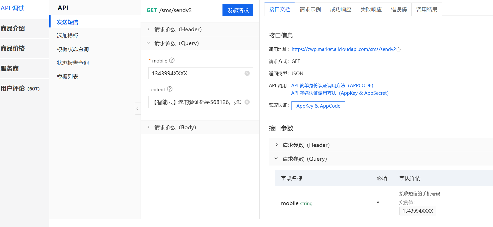Clear the mobile input using its clear icon

point(247,73)
